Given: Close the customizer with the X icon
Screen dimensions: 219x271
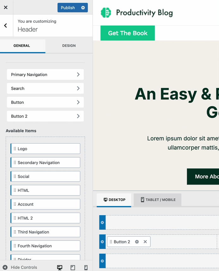Looking at the screenshot, I should [6, 8].
